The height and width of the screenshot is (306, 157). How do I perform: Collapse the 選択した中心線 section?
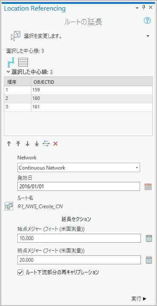(8, 72)
